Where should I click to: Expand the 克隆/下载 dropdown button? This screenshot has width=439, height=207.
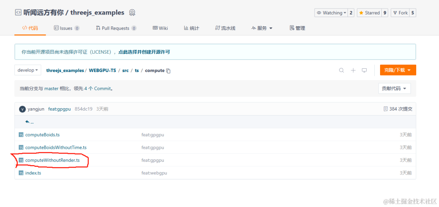coord(398,70)
